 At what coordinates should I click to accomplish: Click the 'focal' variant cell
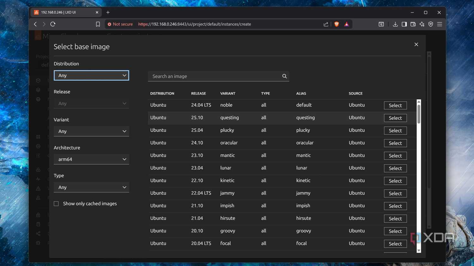click(226, 243)
